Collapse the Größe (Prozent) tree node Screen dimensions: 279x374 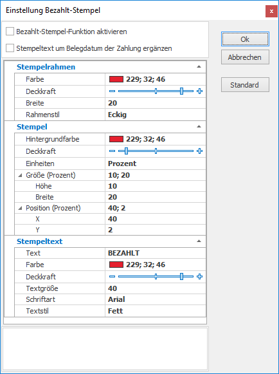(21, 175)
